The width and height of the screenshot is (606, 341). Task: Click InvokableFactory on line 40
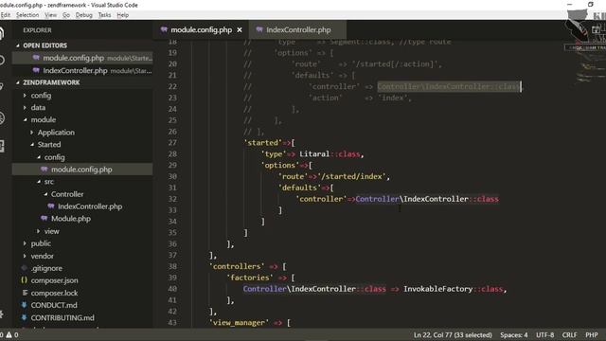coord(437,289)
